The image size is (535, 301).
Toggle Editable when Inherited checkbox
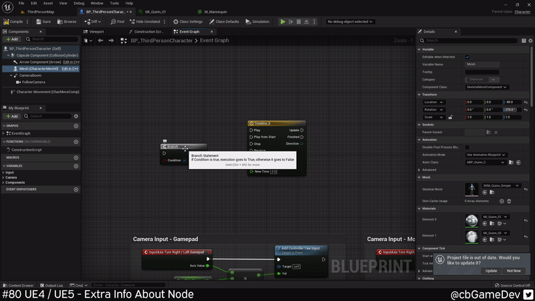point(467,57)
